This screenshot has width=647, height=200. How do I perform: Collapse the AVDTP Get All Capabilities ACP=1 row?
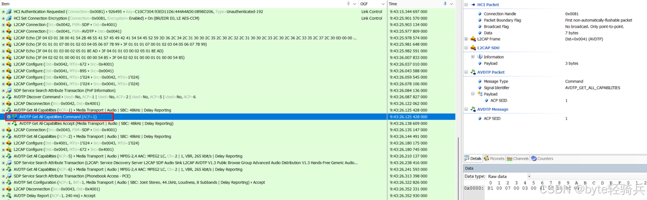click(x=3, y=110)
